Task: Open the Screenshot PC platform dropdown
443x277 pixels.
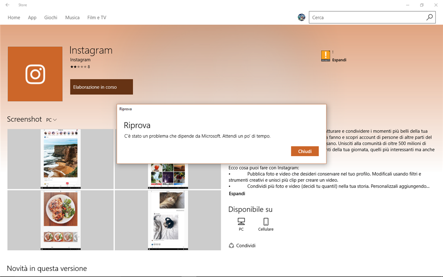Action: coord(51,120)
